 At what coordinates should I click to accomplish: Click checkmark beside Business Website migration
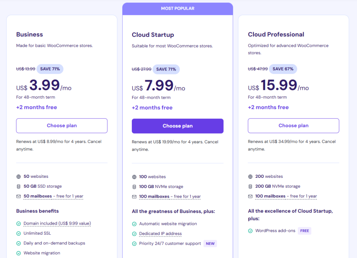[x=19, y=253]
